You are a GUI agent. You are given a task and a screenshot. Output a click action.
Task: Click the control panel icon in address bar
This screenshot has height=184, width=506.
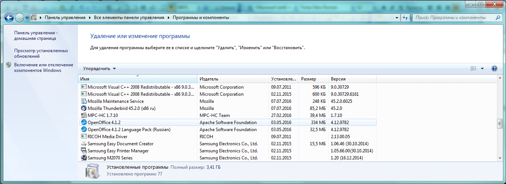pyautogui.click(x=34, y=18)
